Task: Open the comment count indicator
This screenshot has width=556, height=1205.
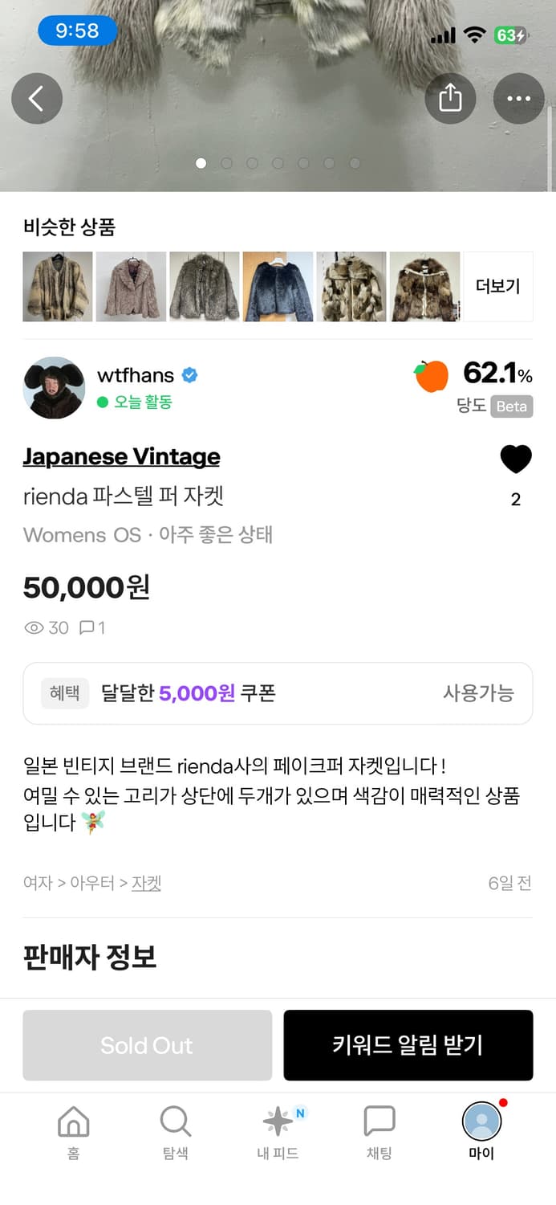Action: [91, 627]
